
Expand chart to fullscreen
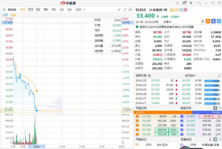(125, 10)
